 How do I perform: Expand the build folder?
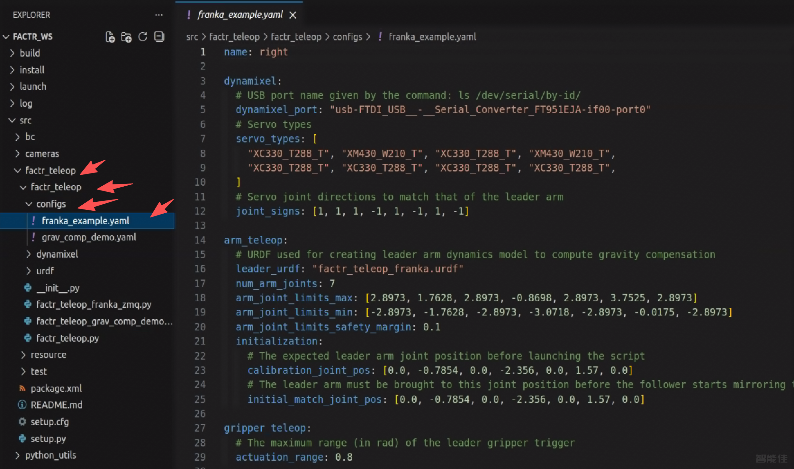click(30, 53)
